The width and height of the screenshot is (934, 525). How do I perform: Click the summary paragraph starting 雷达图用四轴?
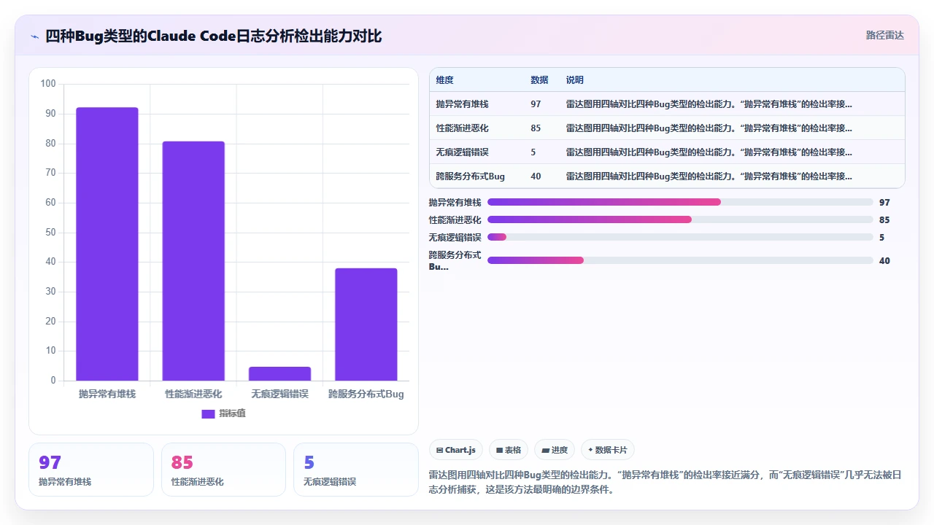click(665, 482)
